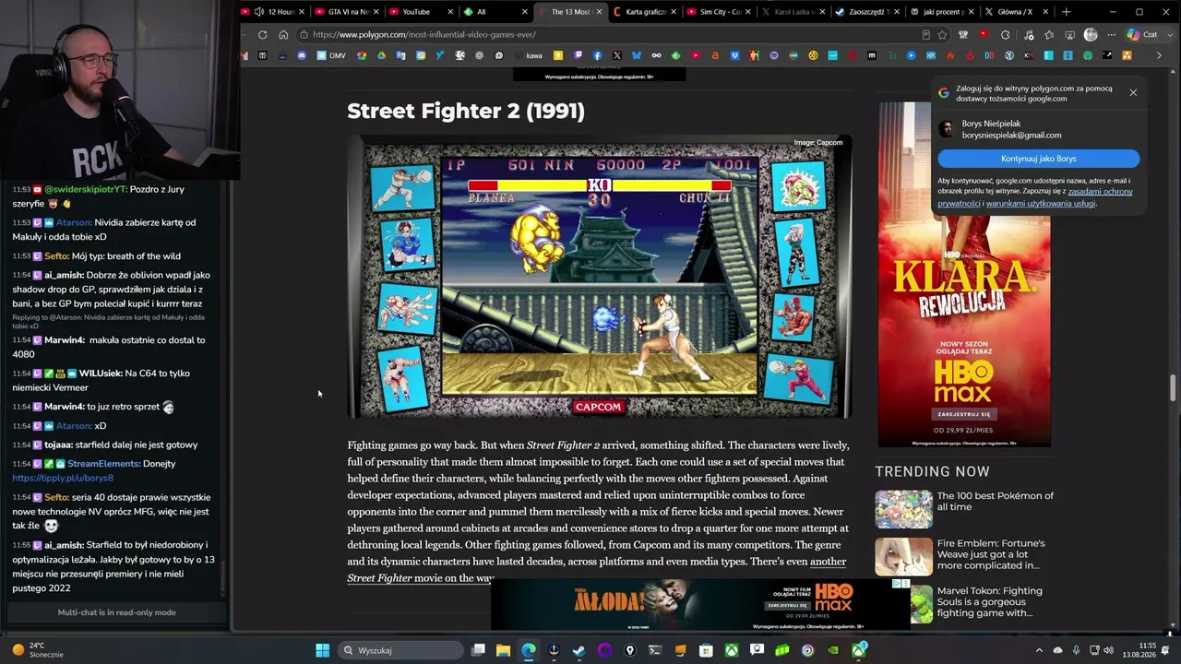Open the tipply.pl/u/borys8 chat link

63,478
